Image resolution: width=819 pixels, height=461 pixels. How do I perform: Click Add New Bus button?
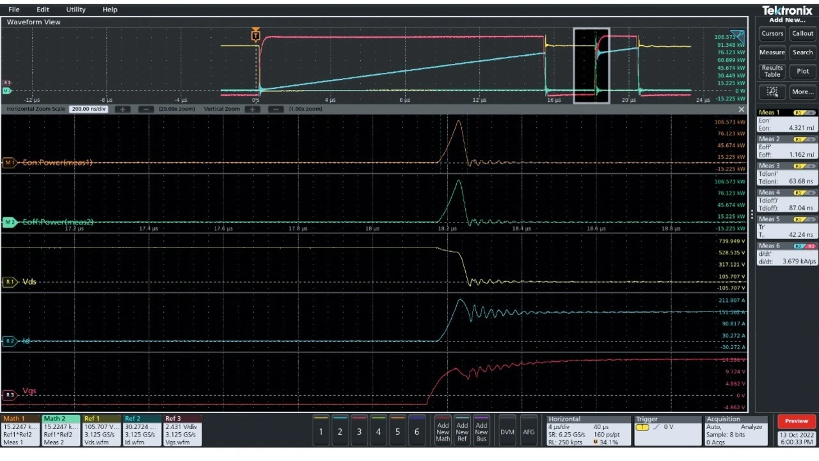[481, 432]
